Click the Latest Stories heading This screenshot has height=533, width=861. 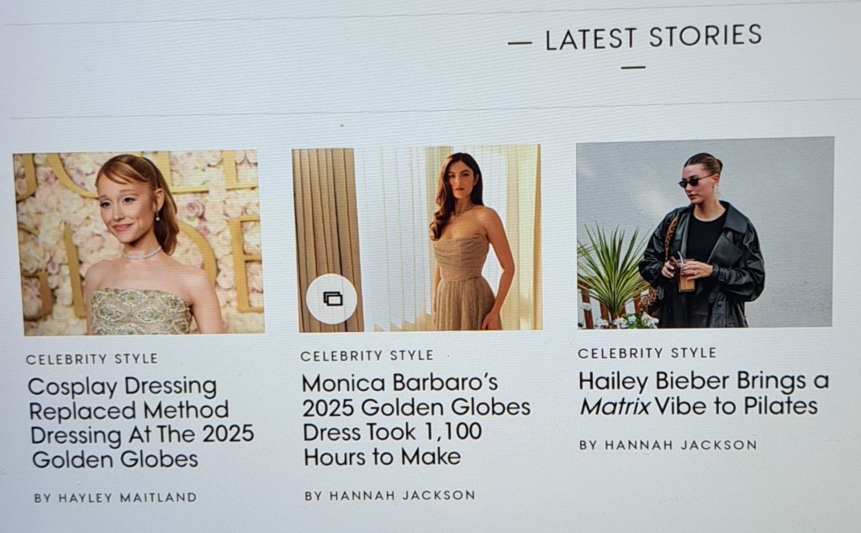[x=653, y=39]
